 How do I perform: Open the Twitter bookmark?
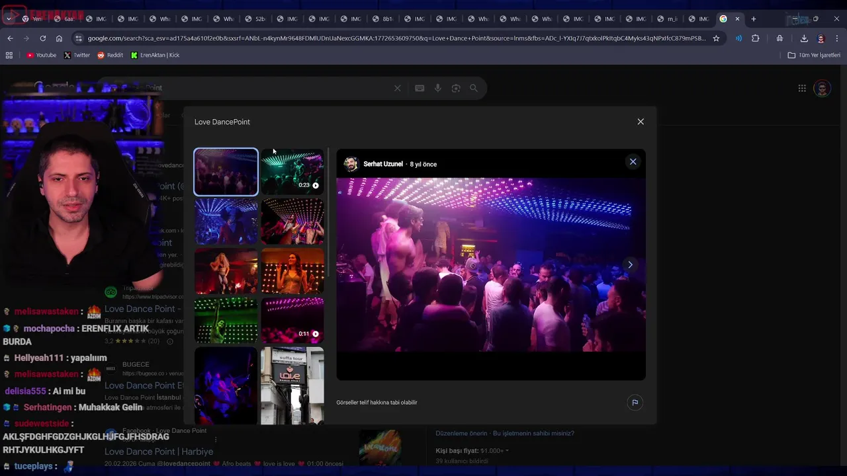77,55
